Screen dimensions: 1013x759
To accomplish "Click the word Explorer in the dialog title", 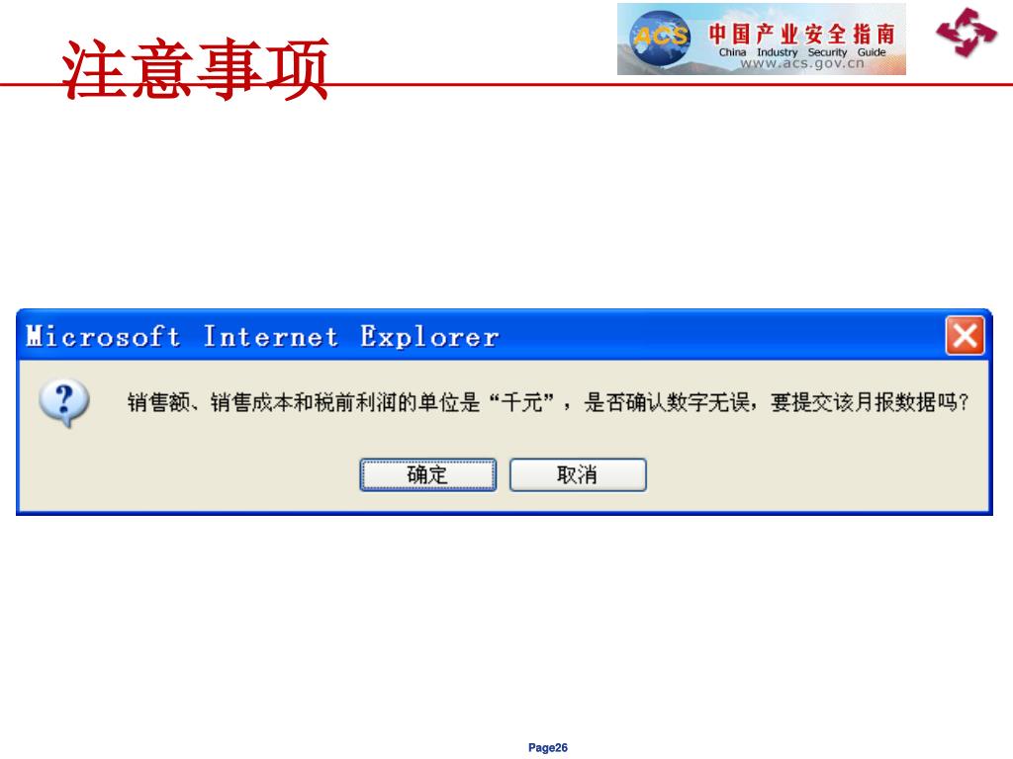I will click(x=429, y=337).
